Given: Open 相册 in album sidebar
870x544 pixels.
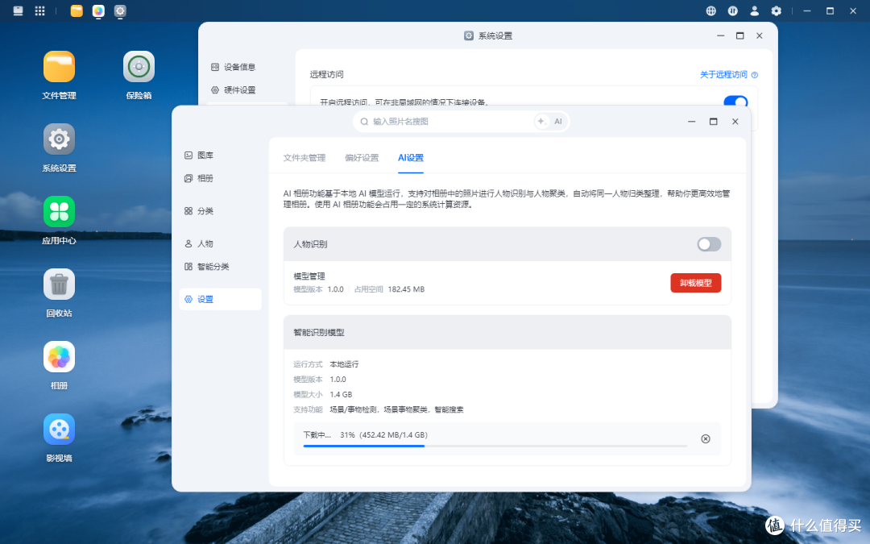Looking at the screenshot, I should click(220, 178).
